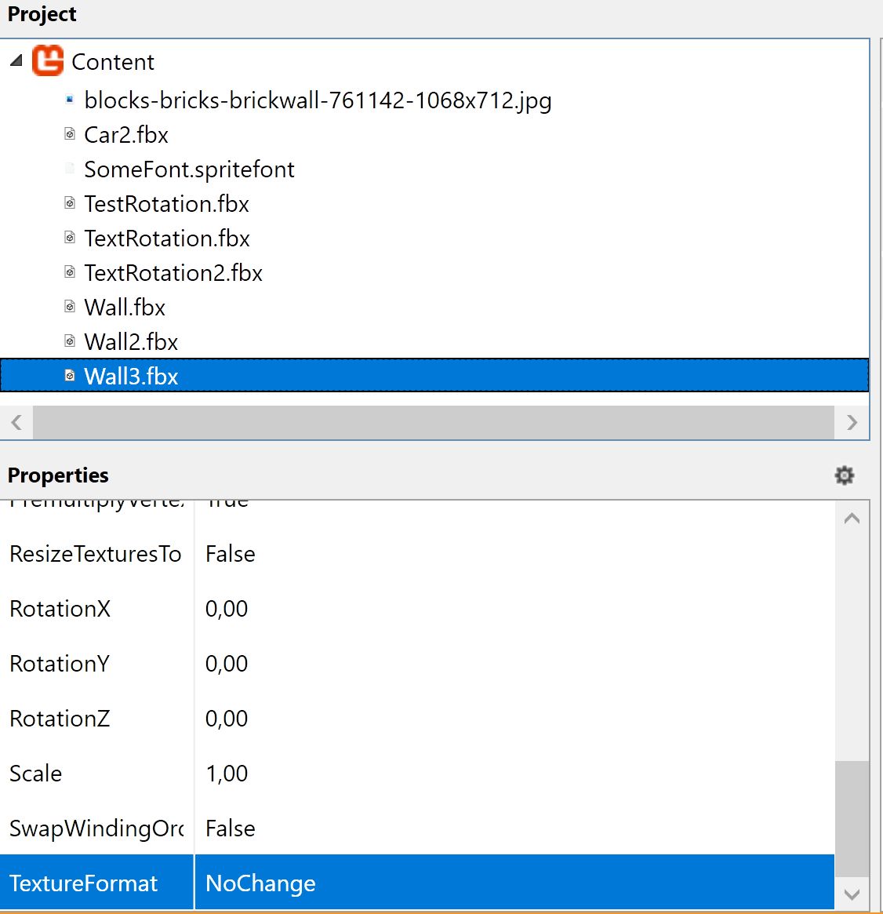Toggle the SwapWindingOrder False value
883x914 pixels.
230,828
